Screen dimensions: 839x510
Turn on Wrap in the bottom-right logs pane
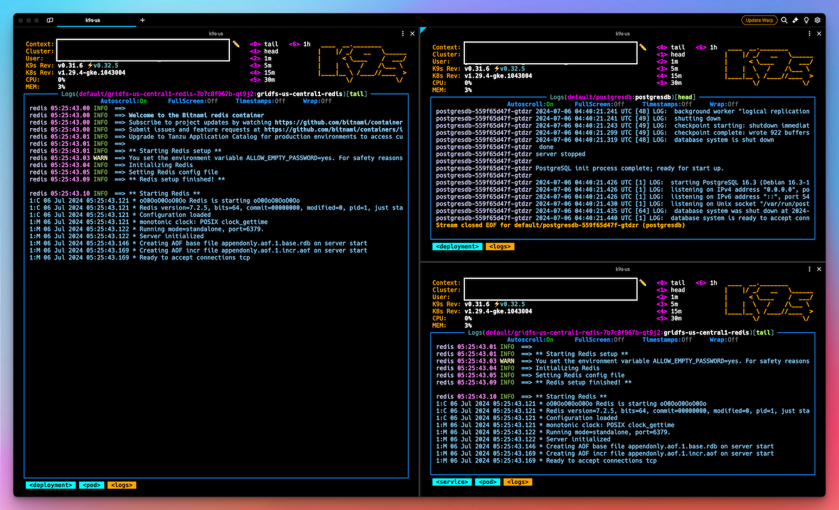(725, 339)
